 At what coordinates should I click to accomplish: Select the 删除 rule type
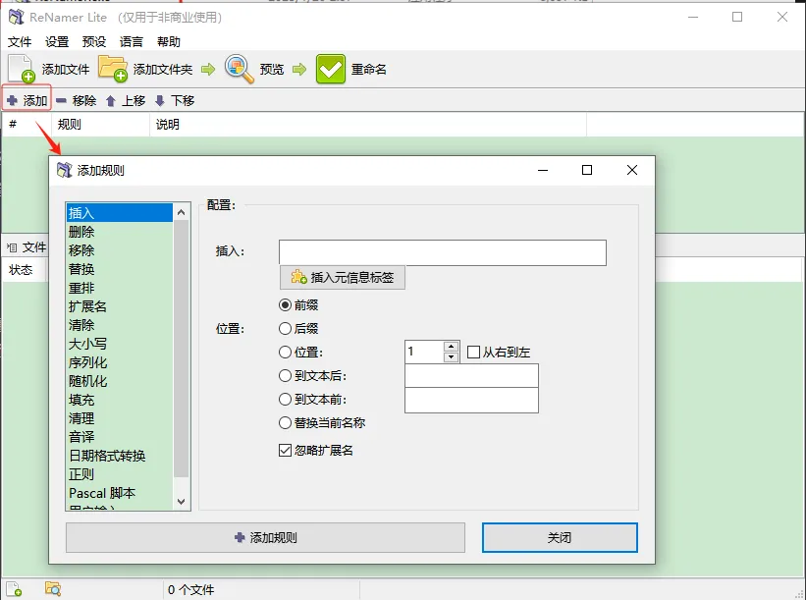click(119, 232)
